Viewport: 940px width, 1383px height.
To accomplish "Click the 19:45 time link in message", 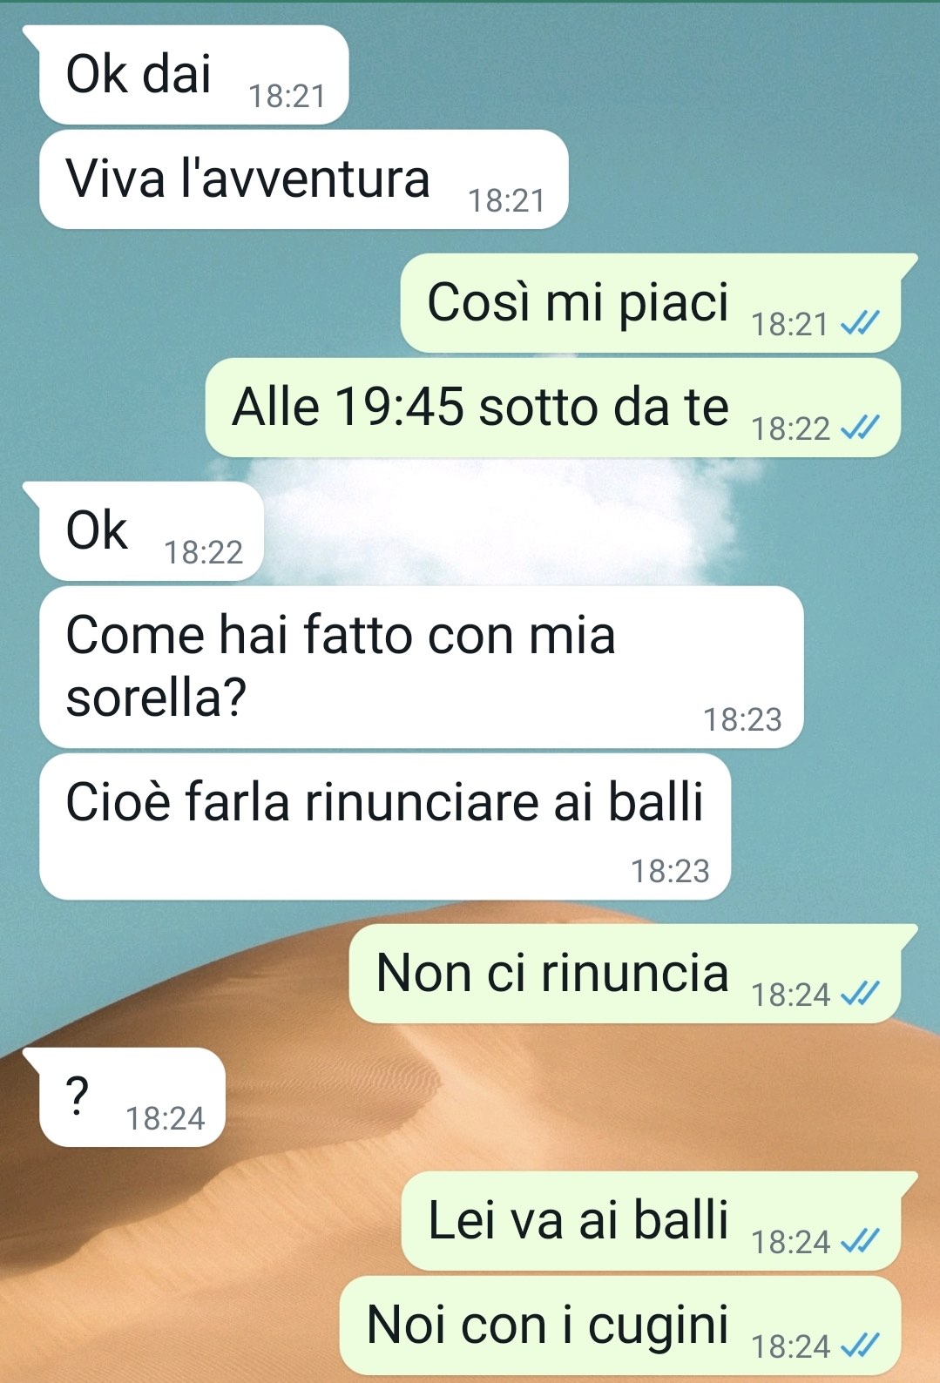I will pos(399,407).
